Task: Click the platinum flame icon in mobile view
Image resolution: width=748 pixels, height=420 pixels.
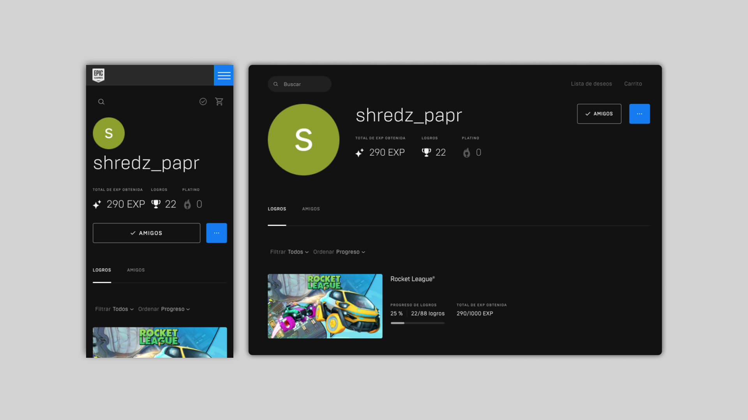Action: (187, 204)
